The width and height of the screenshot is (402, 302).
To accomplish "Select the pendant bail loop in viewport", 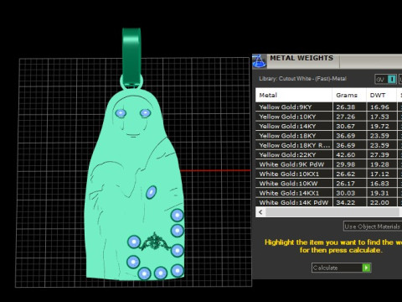I will point(131,57).
